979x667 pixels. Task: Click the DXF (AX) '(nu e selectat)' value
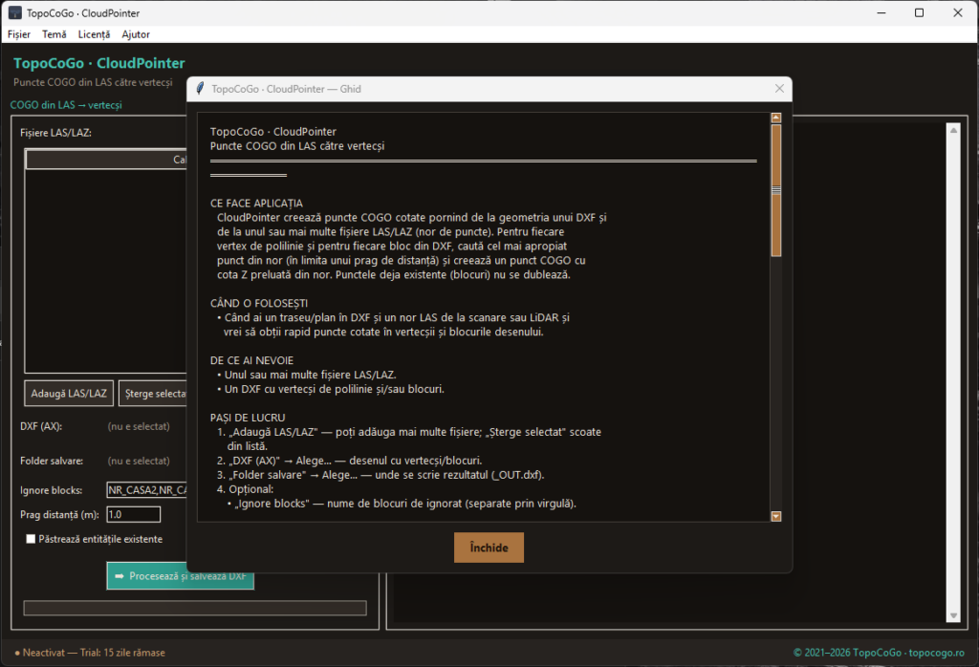click(x=139, y=426)
